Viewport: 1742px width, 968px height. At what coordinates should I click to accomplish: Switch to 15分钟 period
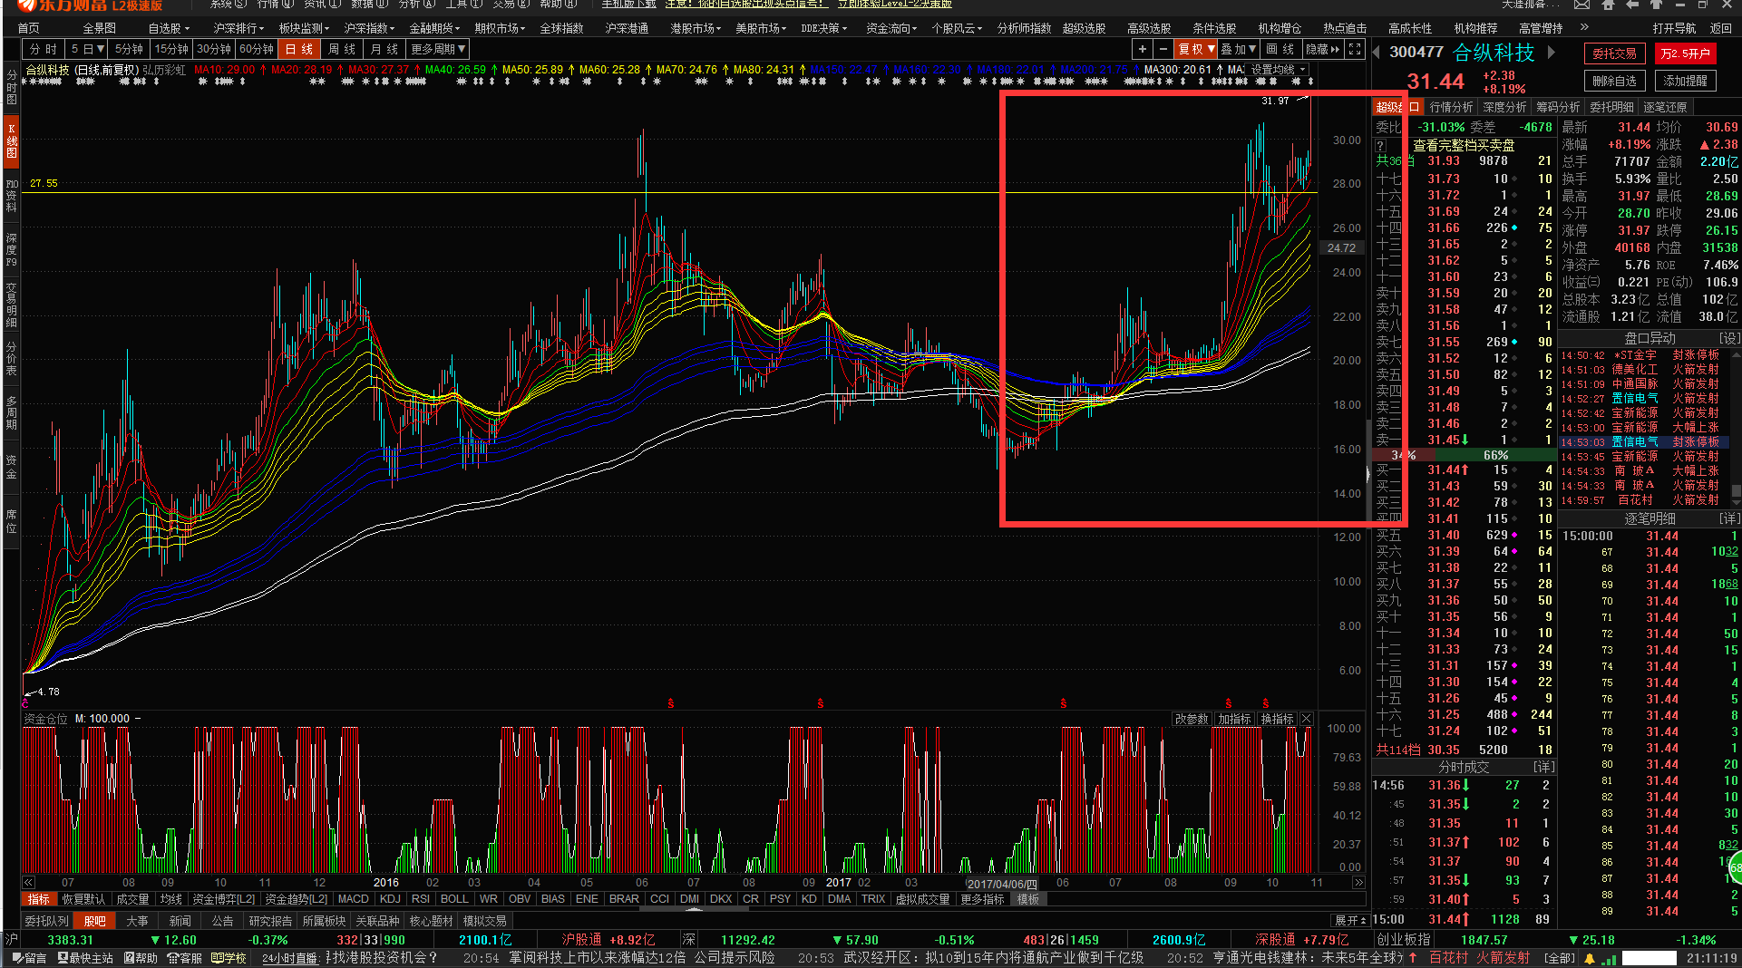coord(170,49)
